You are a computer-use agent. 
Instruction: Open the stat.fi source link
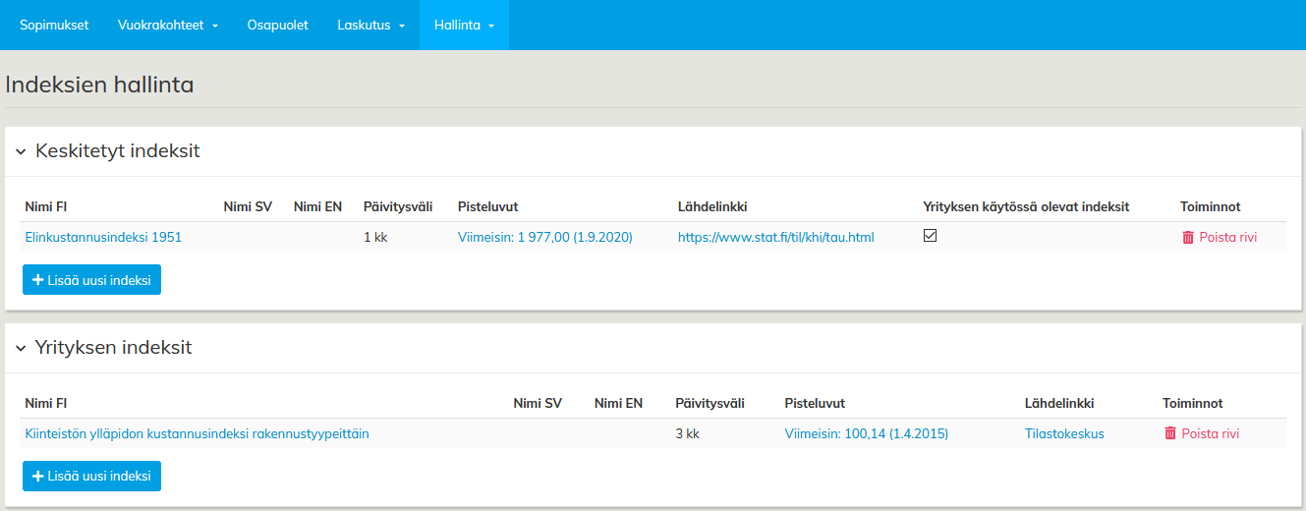(x=775, y=237)
